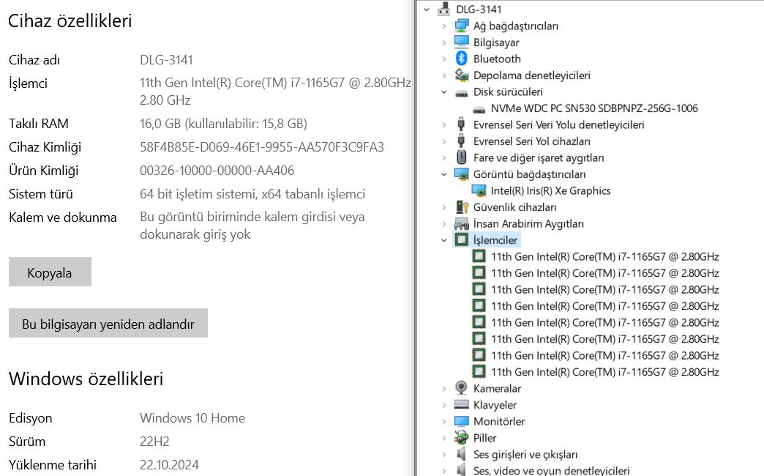
Task: Expand the Bluetooth node
Action: [444, 59]
